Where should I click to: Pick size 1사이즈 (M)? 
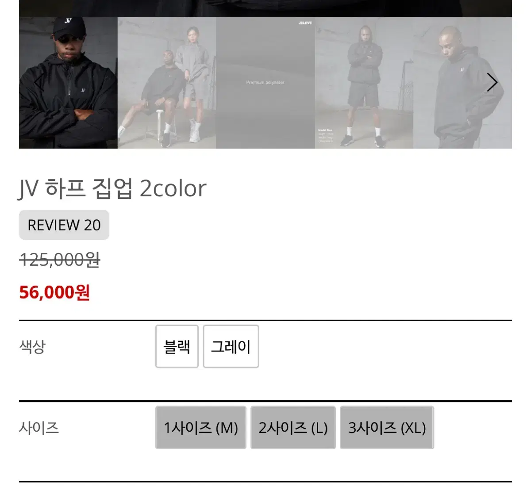[x=201, y=428]
